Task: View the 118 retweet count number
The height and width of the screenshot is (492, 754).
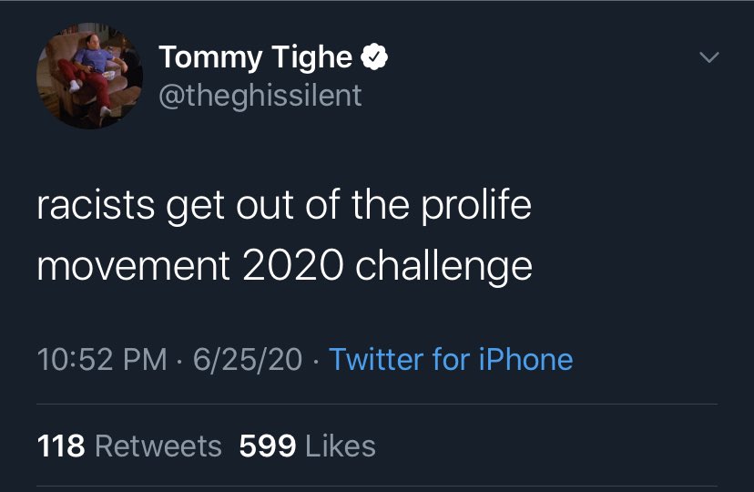Action: click(x=61, y=446)
